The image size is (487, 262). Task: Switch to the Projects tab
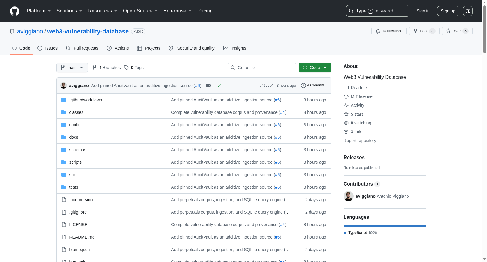[x=149, y=48]
